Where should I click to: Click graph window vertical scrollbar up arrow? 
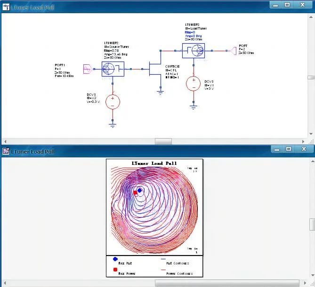coord(312,161)
